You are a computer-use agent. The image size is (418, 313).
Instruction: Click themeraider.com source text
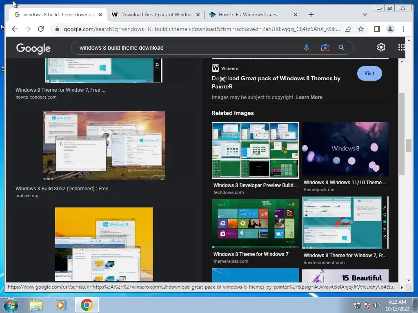(231, 261)
